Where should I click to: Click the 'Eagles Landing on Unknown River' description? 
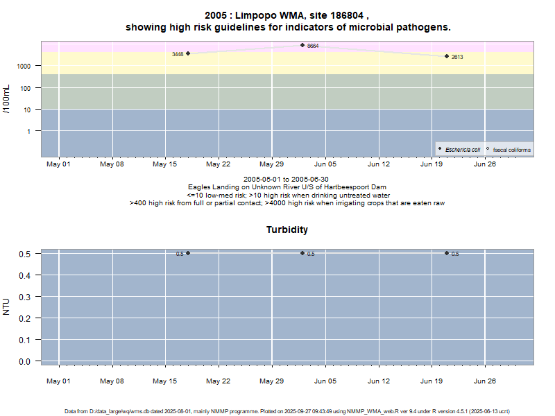[287, 187]
